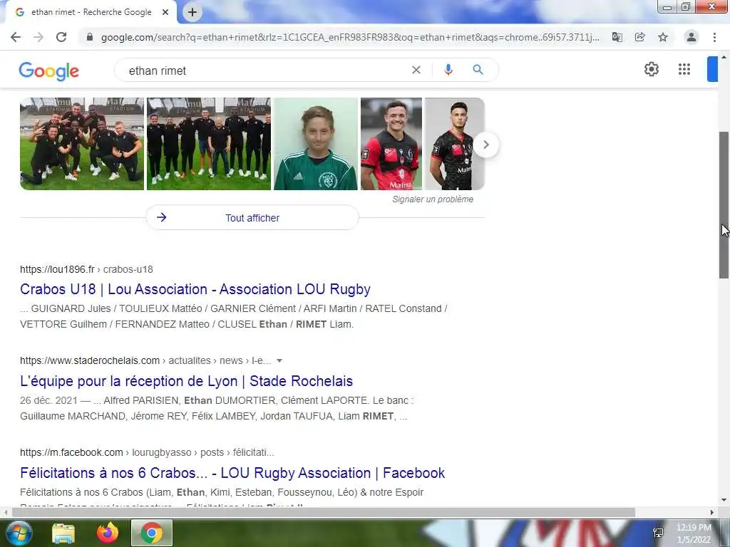The image size is (730, 547).
Task: Click the vertical scrollbar down arrow
Action: point(724,501)
